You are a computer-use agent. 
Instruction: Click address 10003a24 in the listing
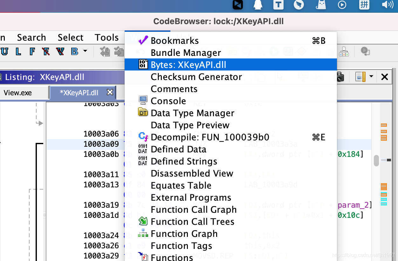tap(101, 235)
